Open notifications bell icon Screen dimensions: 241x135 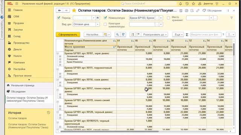point(180,3)
